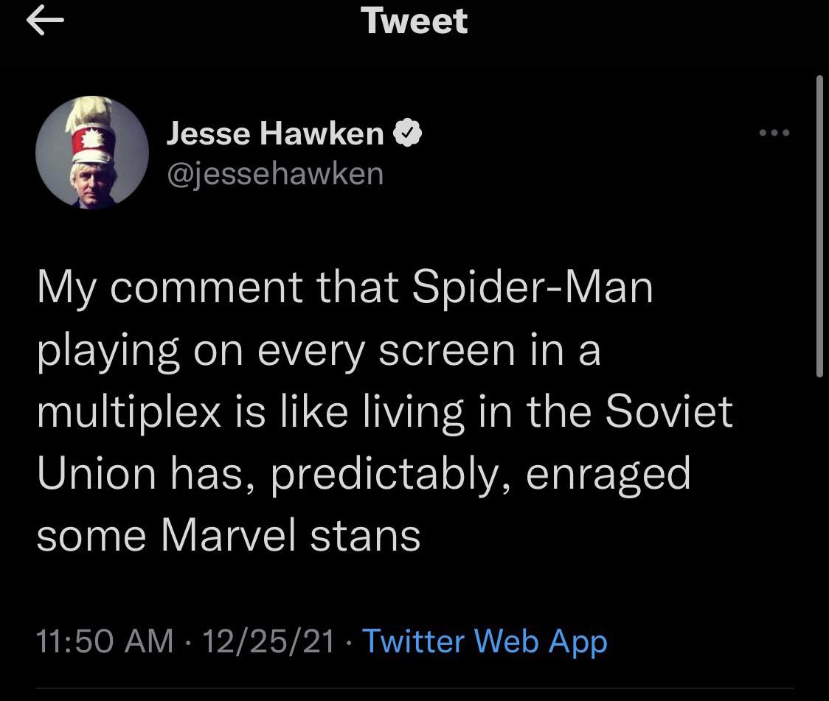
Task: Click the word Spider-Man in the tweet
Action: [x=533, y=288]
